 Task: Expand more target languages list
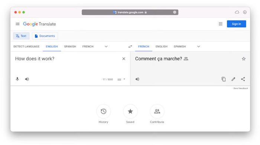pyautogui.click(x=198, y=47)
